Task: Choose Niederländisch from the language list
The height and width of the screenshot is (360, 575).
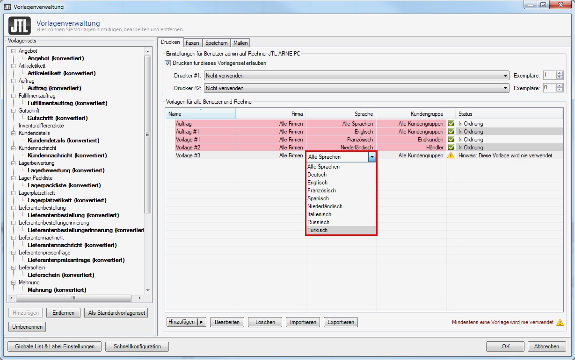Action: [341, 206]
